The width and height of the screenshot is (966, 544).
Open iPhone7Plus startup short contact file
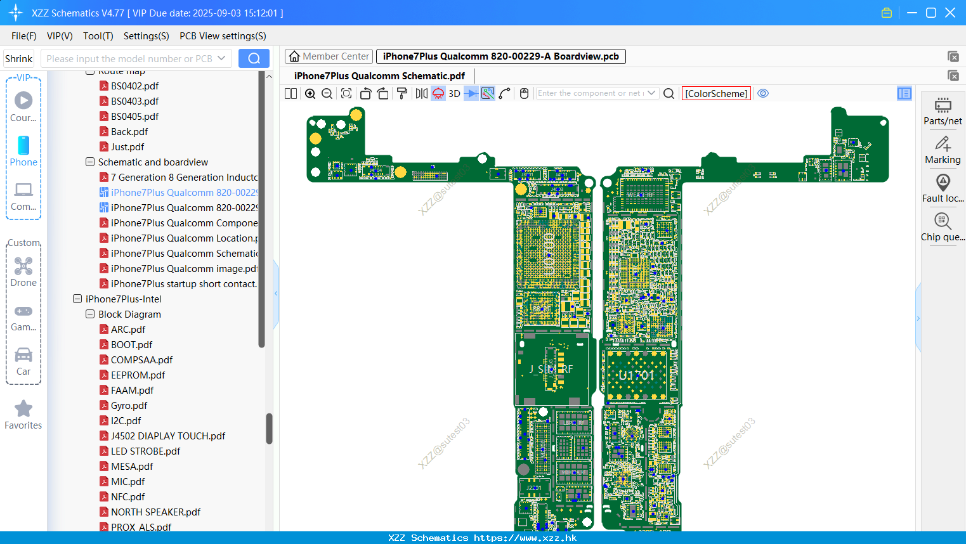tap(179, 283)
